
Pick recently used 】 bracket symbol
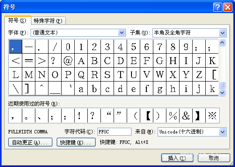coord(199,116)
